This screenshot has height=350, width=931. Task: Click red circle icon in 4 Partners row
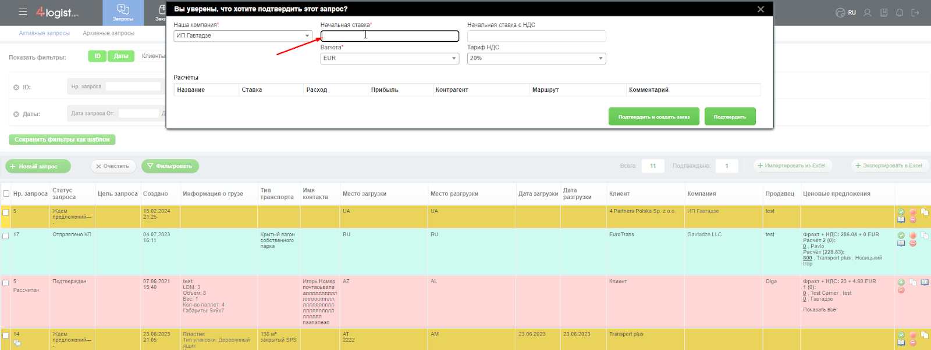coord(913,212)
